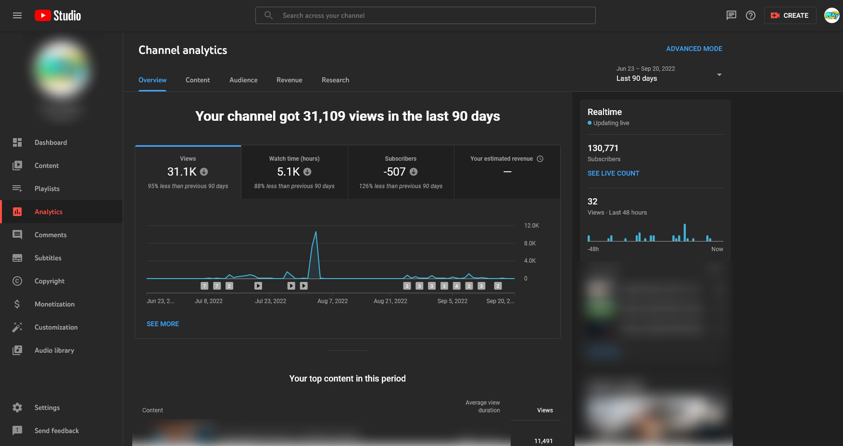Select the Your estimated revenue metric card
Screen dimensions: 843x446
click(x=507, y=172)
